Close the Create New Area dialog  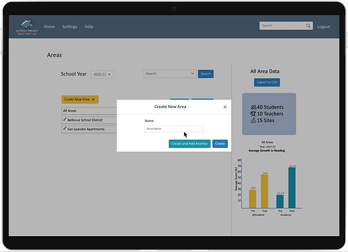click(x=225, y=107)
